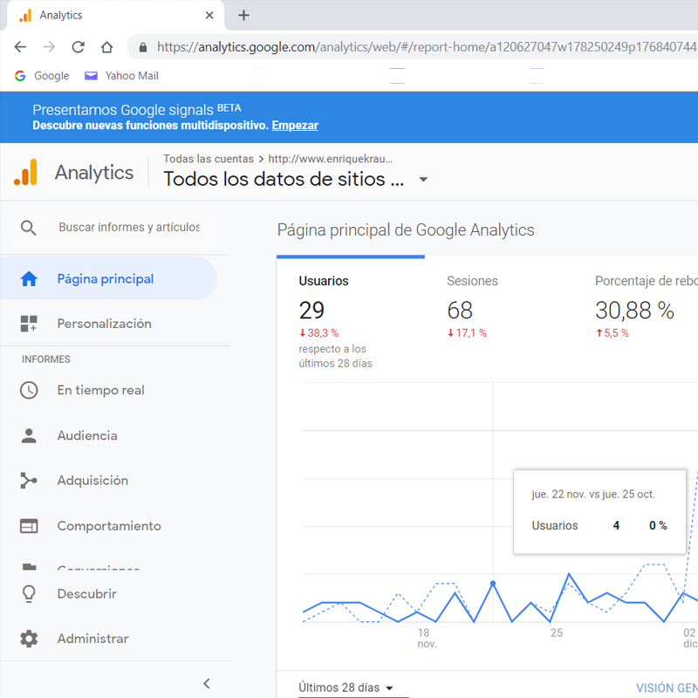Click the search magnifier icon
This screenshot has width=698, height=698.
[29, 228]
